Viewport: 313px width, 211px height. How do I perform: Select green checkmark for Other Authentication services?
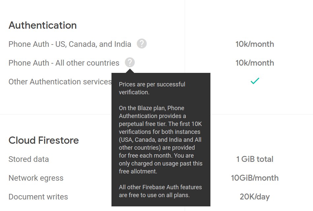click(255, 81)
